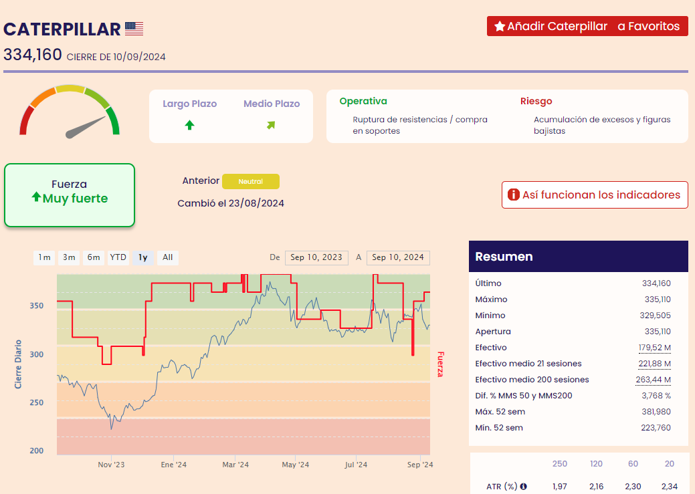695x494 pixels.
Task: Click the Cambió el 23/08/2024 text
Action: pyautogui.click(x=231, y=203)
